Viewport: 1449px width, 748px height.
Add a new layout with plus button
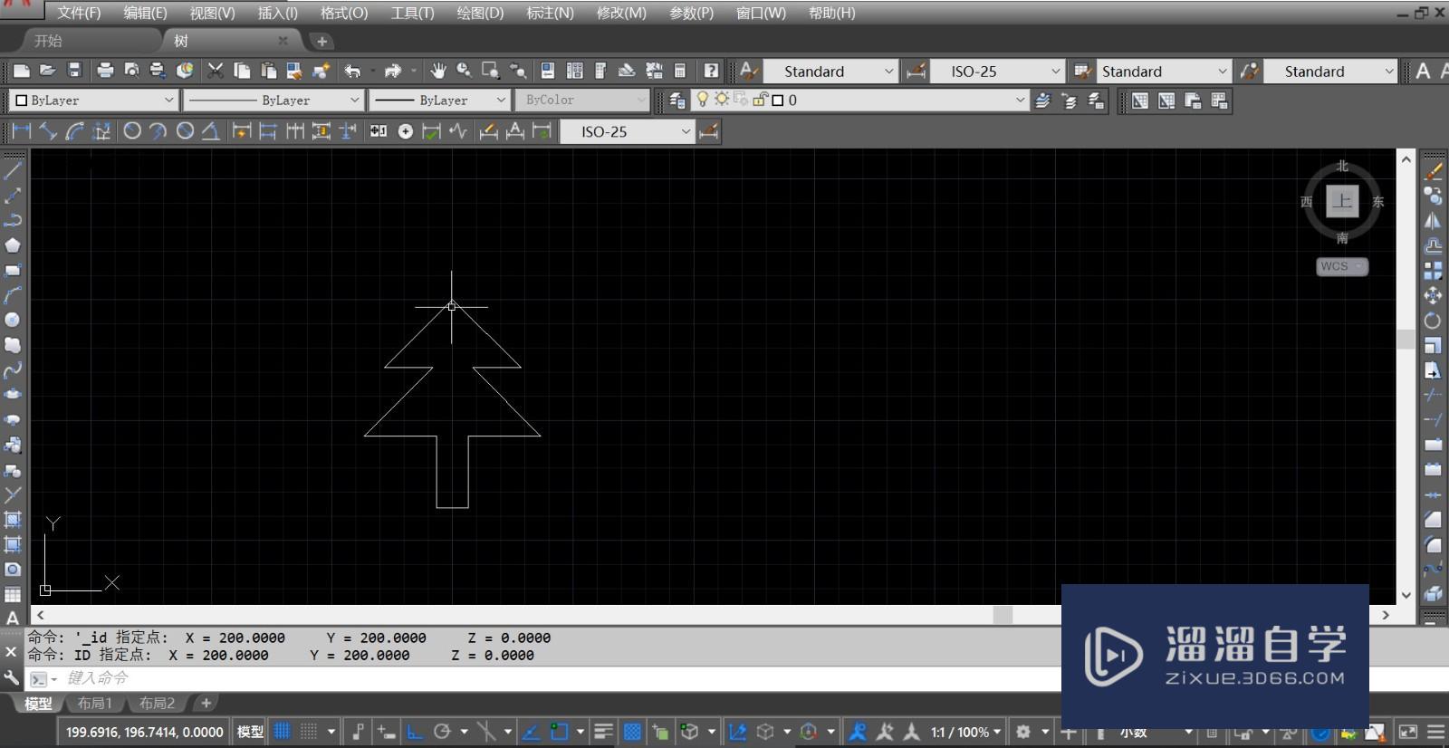206,704
